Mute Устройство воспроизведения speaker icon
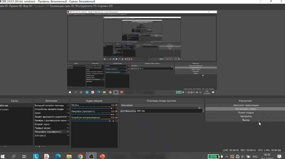285x159 pixels. (113, 121)
